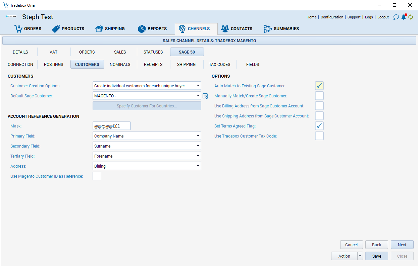
Task: Click into the Mask input field
Action: tap(111, 126)
